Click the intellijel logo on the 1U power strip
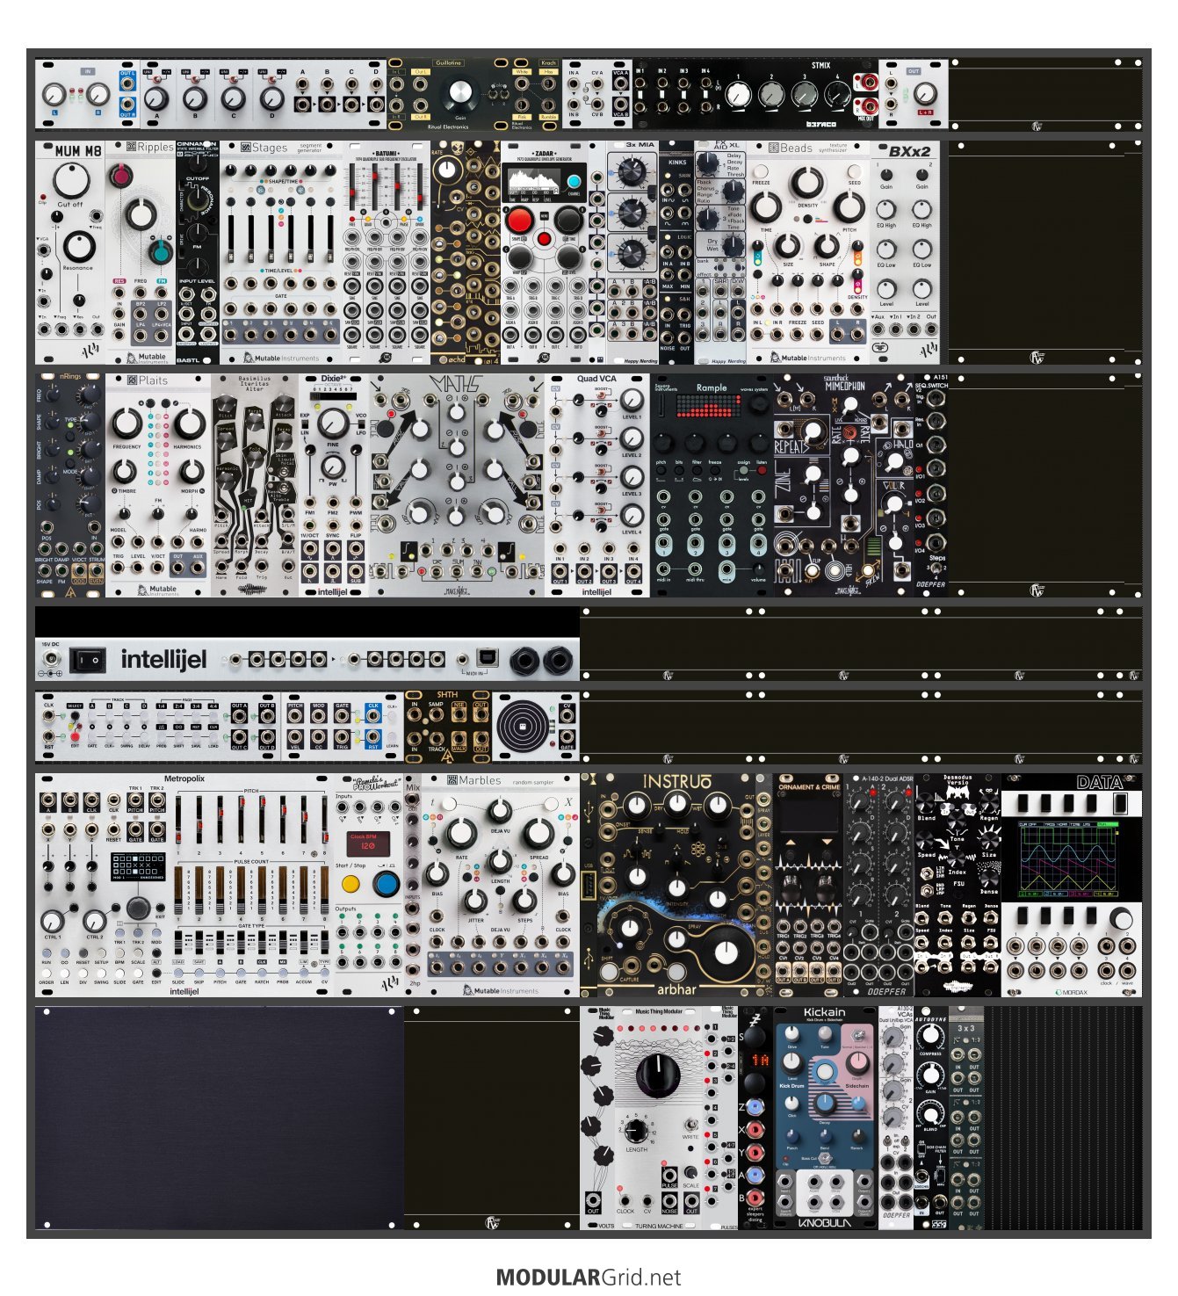This screenshot has width=1178, height=1296. (x=163, y=659)
